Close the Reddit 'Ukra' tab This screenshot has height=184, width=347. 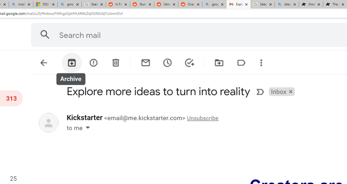tap(174, 5)
